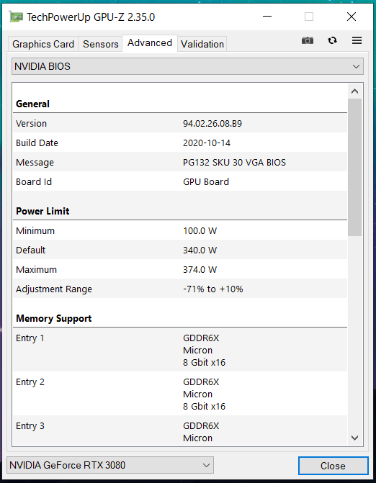Screen dimensions: 376x483
Task: Click the Build Date row label
Action: 37,143
